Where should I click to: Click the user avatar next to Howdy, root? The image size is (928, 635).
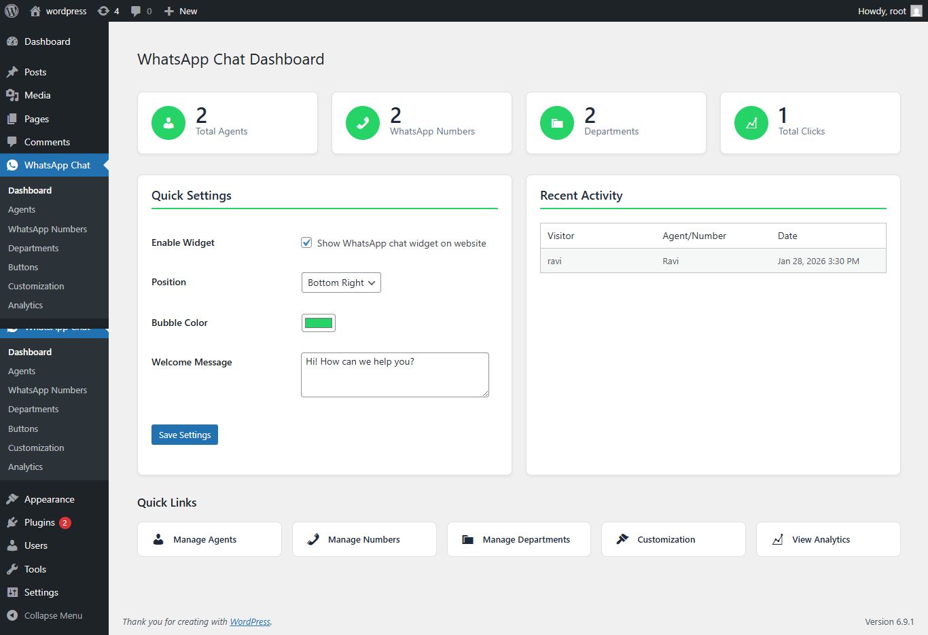point(916,11)
